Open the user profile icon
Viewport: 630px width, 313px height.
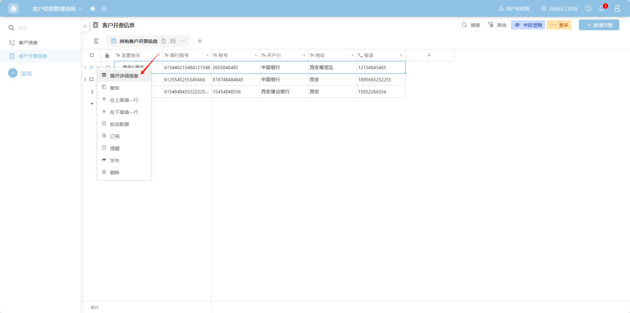[617, 8]
